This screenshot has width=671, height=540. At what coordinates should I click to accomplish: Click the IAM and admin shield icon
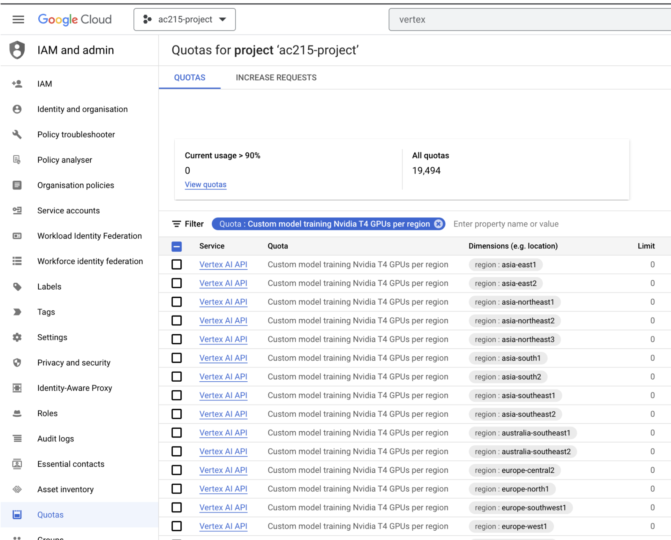pos(17,50)
